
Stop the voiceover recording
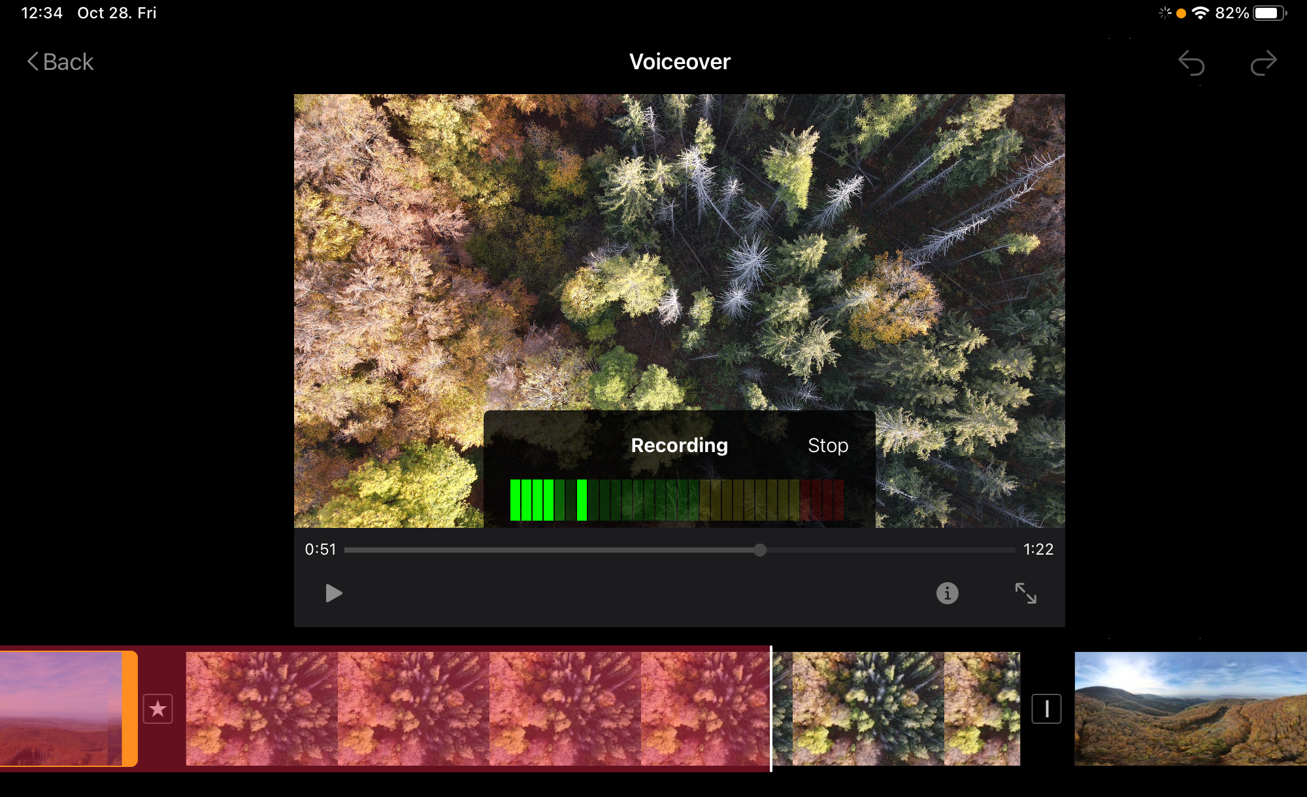[828, 446]
